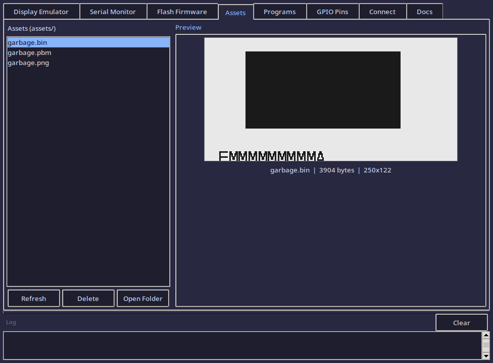Open the Programs tab
The image size is (493, 363).
click(279, 12)
